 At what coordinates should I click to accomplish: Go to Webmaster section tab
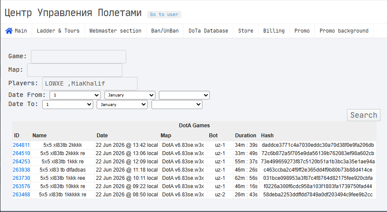[x=115, y=31]
